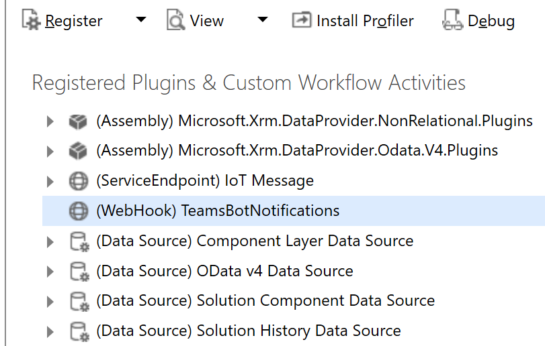
Task: Open the View dropdown arrow
Action: click(263, 20)
